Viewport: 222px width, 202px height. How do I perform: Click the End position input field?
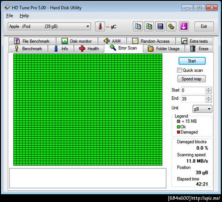click(x=193, y=99)
